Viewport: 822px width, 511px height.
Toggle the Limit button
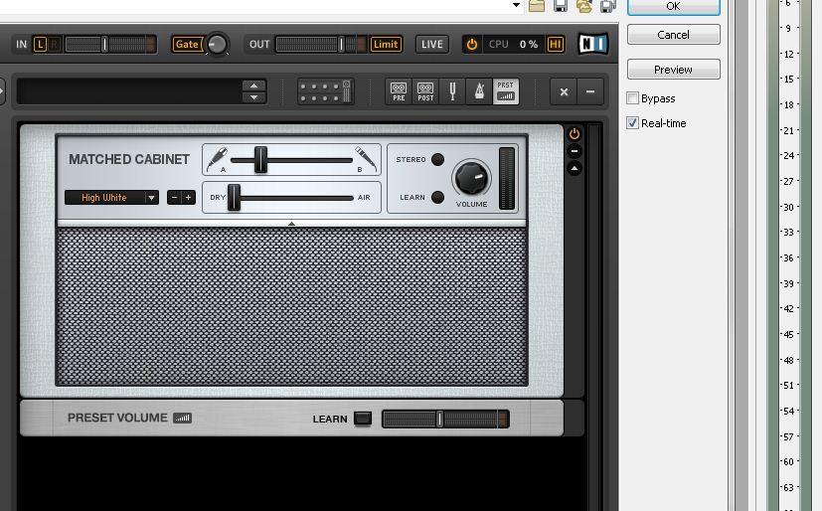click(386, 45)
